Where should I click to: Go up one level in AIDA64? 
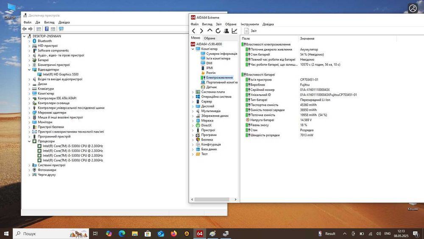tap(209, 31)
